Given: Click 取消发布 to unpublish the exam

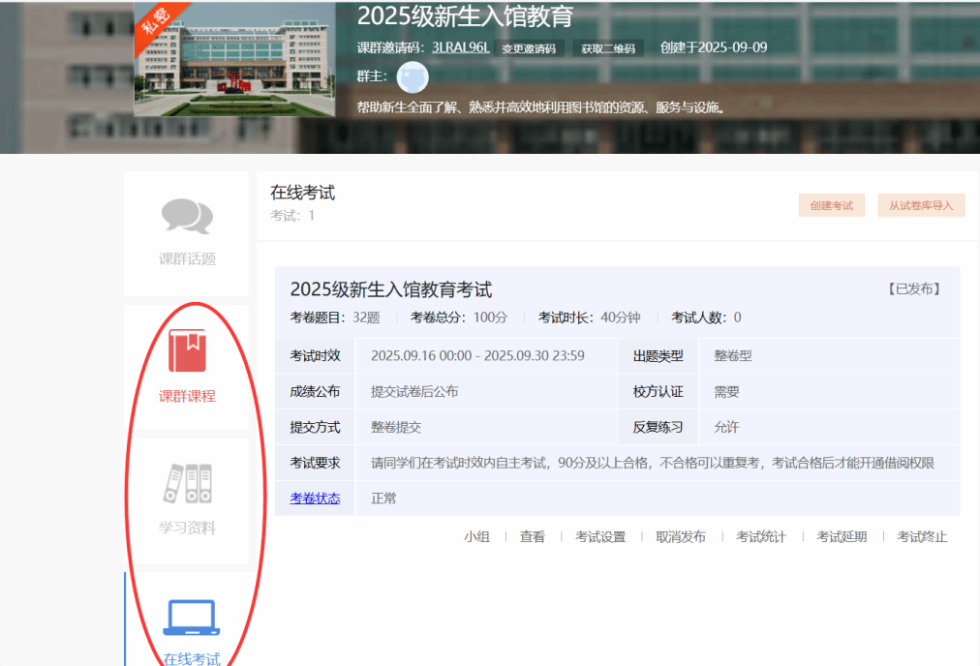Looking at the screenshot, I should click(681, 537).
